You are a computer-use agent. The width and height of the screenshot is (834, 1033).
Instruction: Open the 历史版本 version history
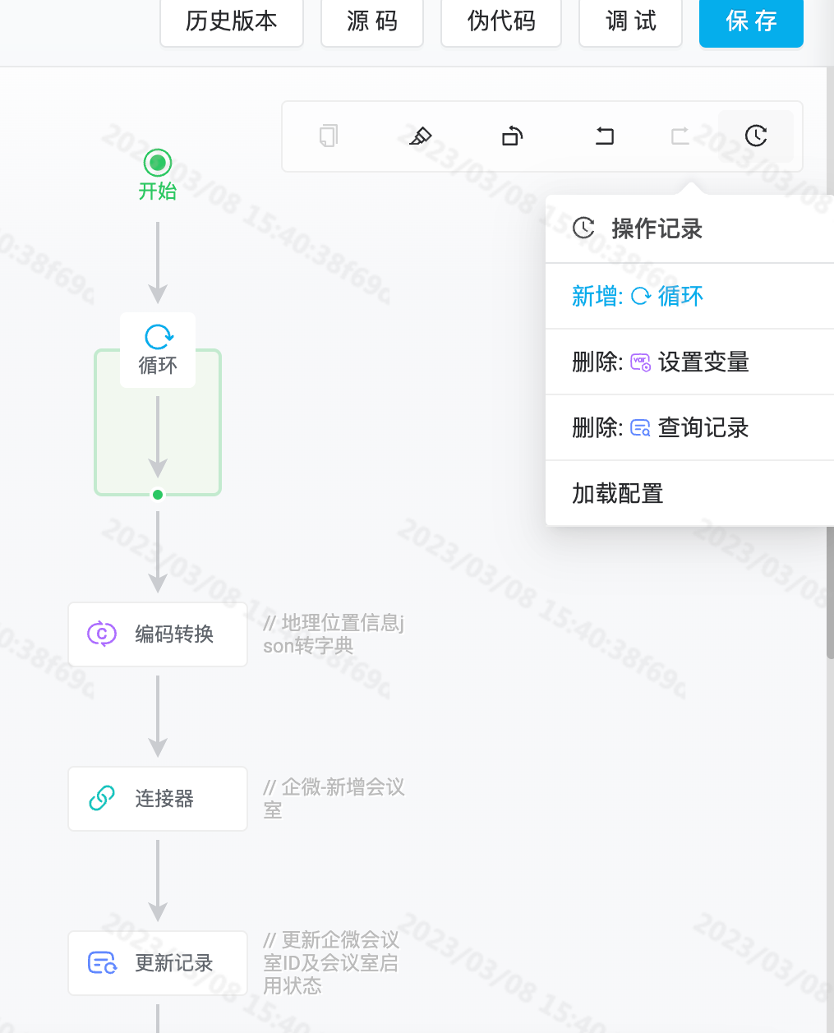tap(232, 21)
